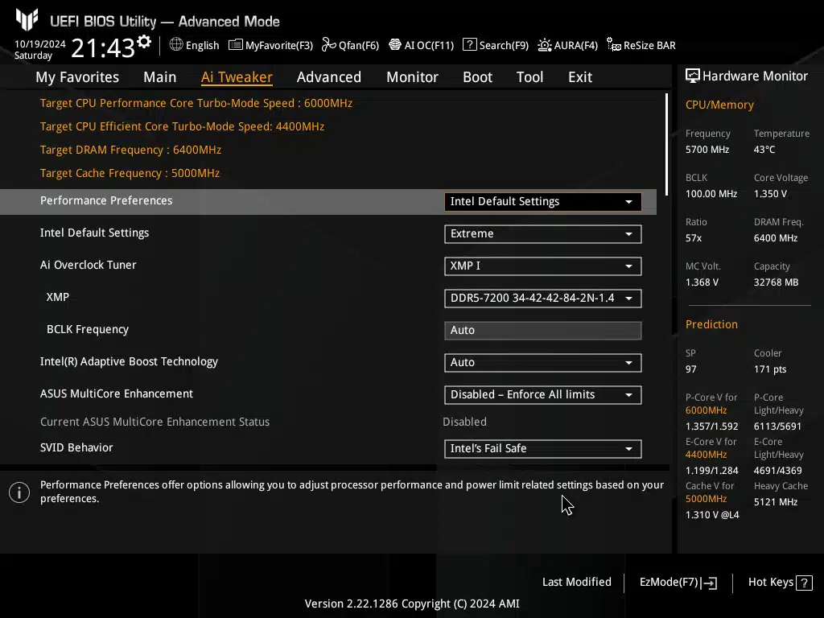Image resolution: width=824 pixels, height=618 pixels.
Task: Click the Version 2.22.1286 copyright text
Action: tap(412, 604)
